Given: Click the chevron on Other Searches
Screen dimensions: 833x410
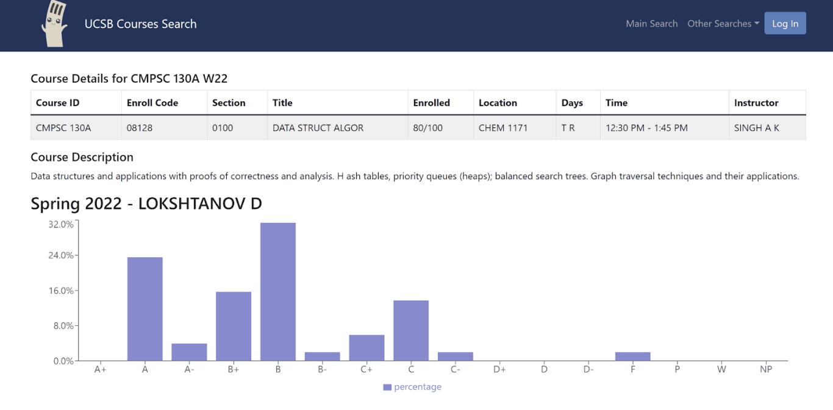Looking at the screenshot, I should tap(756, 23).
